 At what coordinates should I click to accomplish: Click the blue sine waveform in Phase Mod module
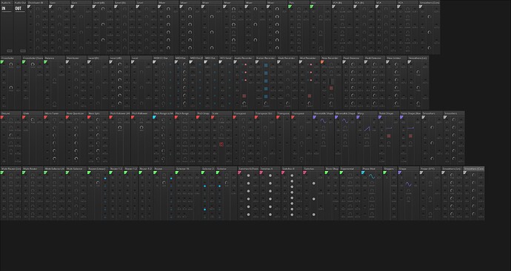(x=372, y=176)
